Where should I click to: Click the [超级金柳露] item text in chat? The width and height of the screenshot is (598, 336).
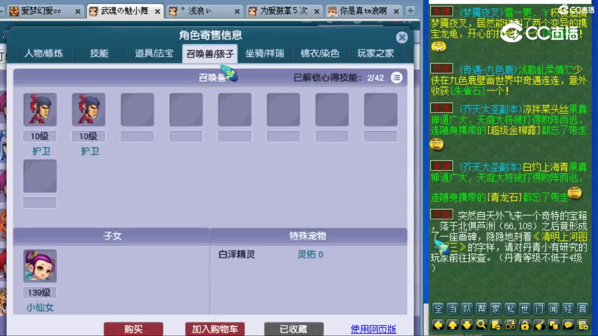[x=514, y=131]
